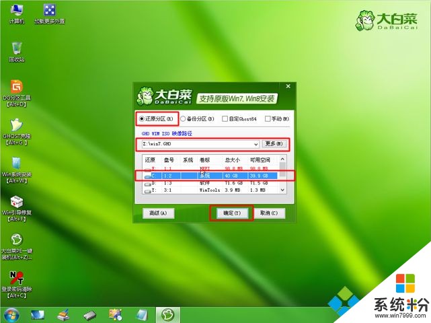
Task: Select the 1:1 98.8 MB partition row
Action: 210,168
